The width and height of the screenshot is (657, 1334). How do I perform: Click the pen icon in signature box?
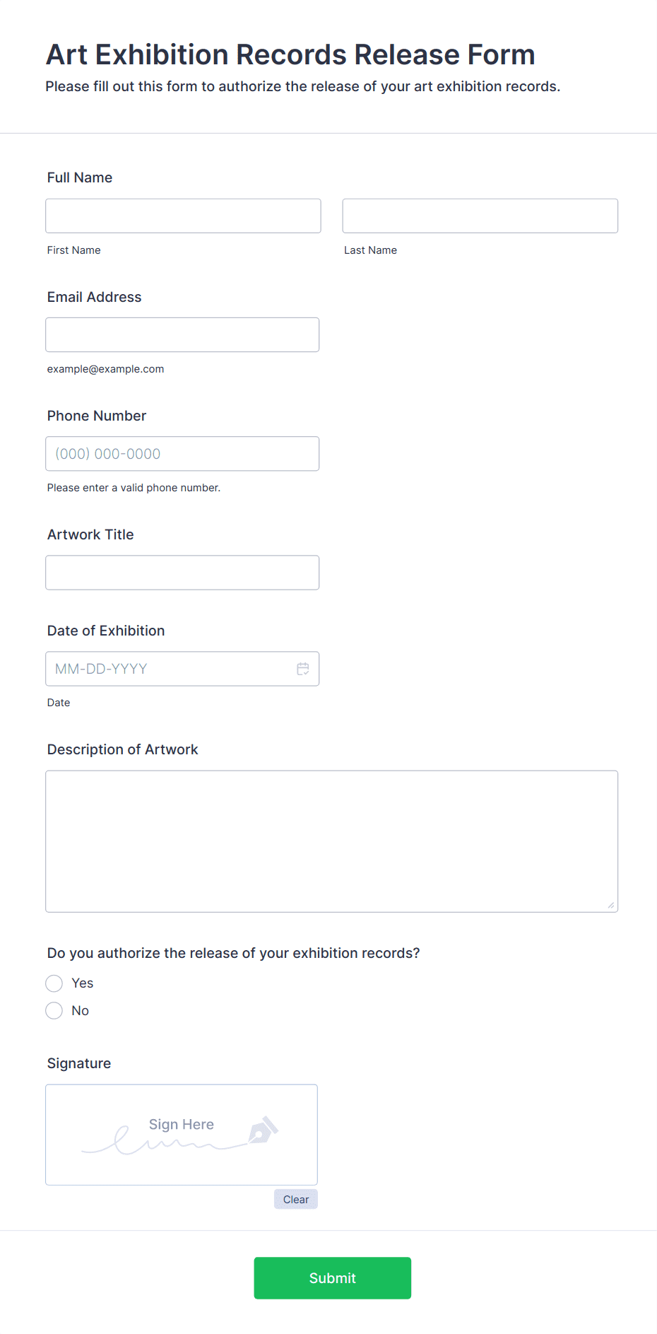coord(263,1130)
